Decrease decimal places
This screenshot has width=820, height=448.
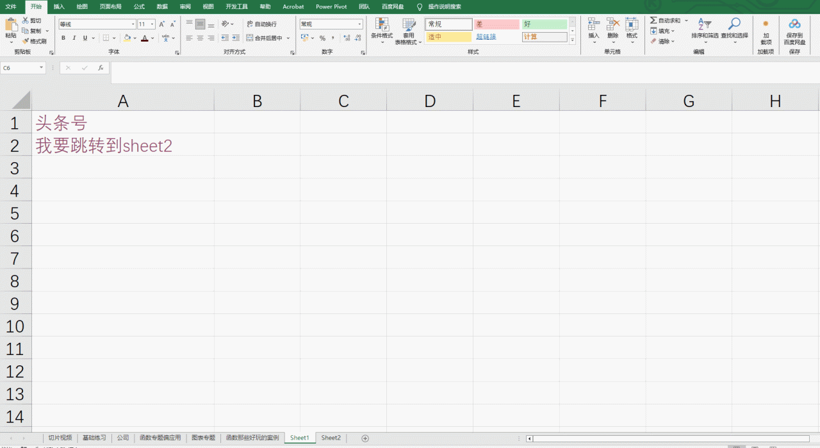coord(357,38)
